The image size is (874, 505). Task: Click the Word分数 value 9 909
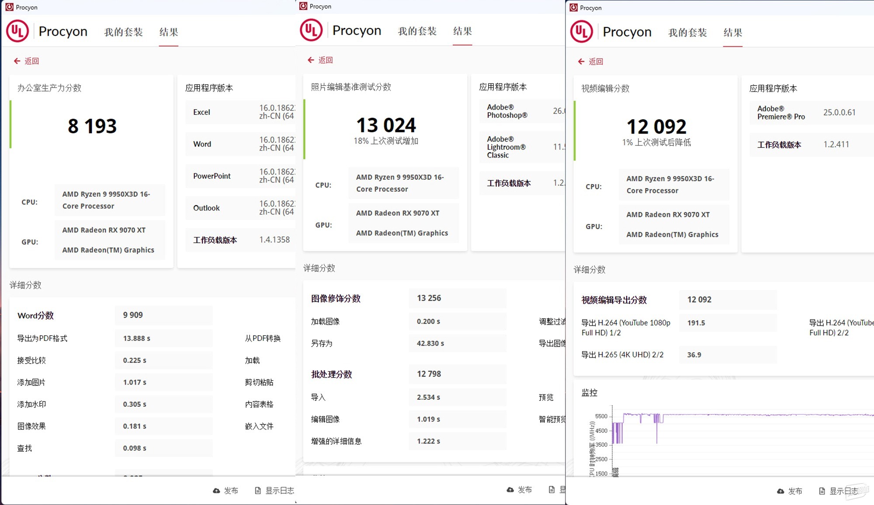(133, 315)
